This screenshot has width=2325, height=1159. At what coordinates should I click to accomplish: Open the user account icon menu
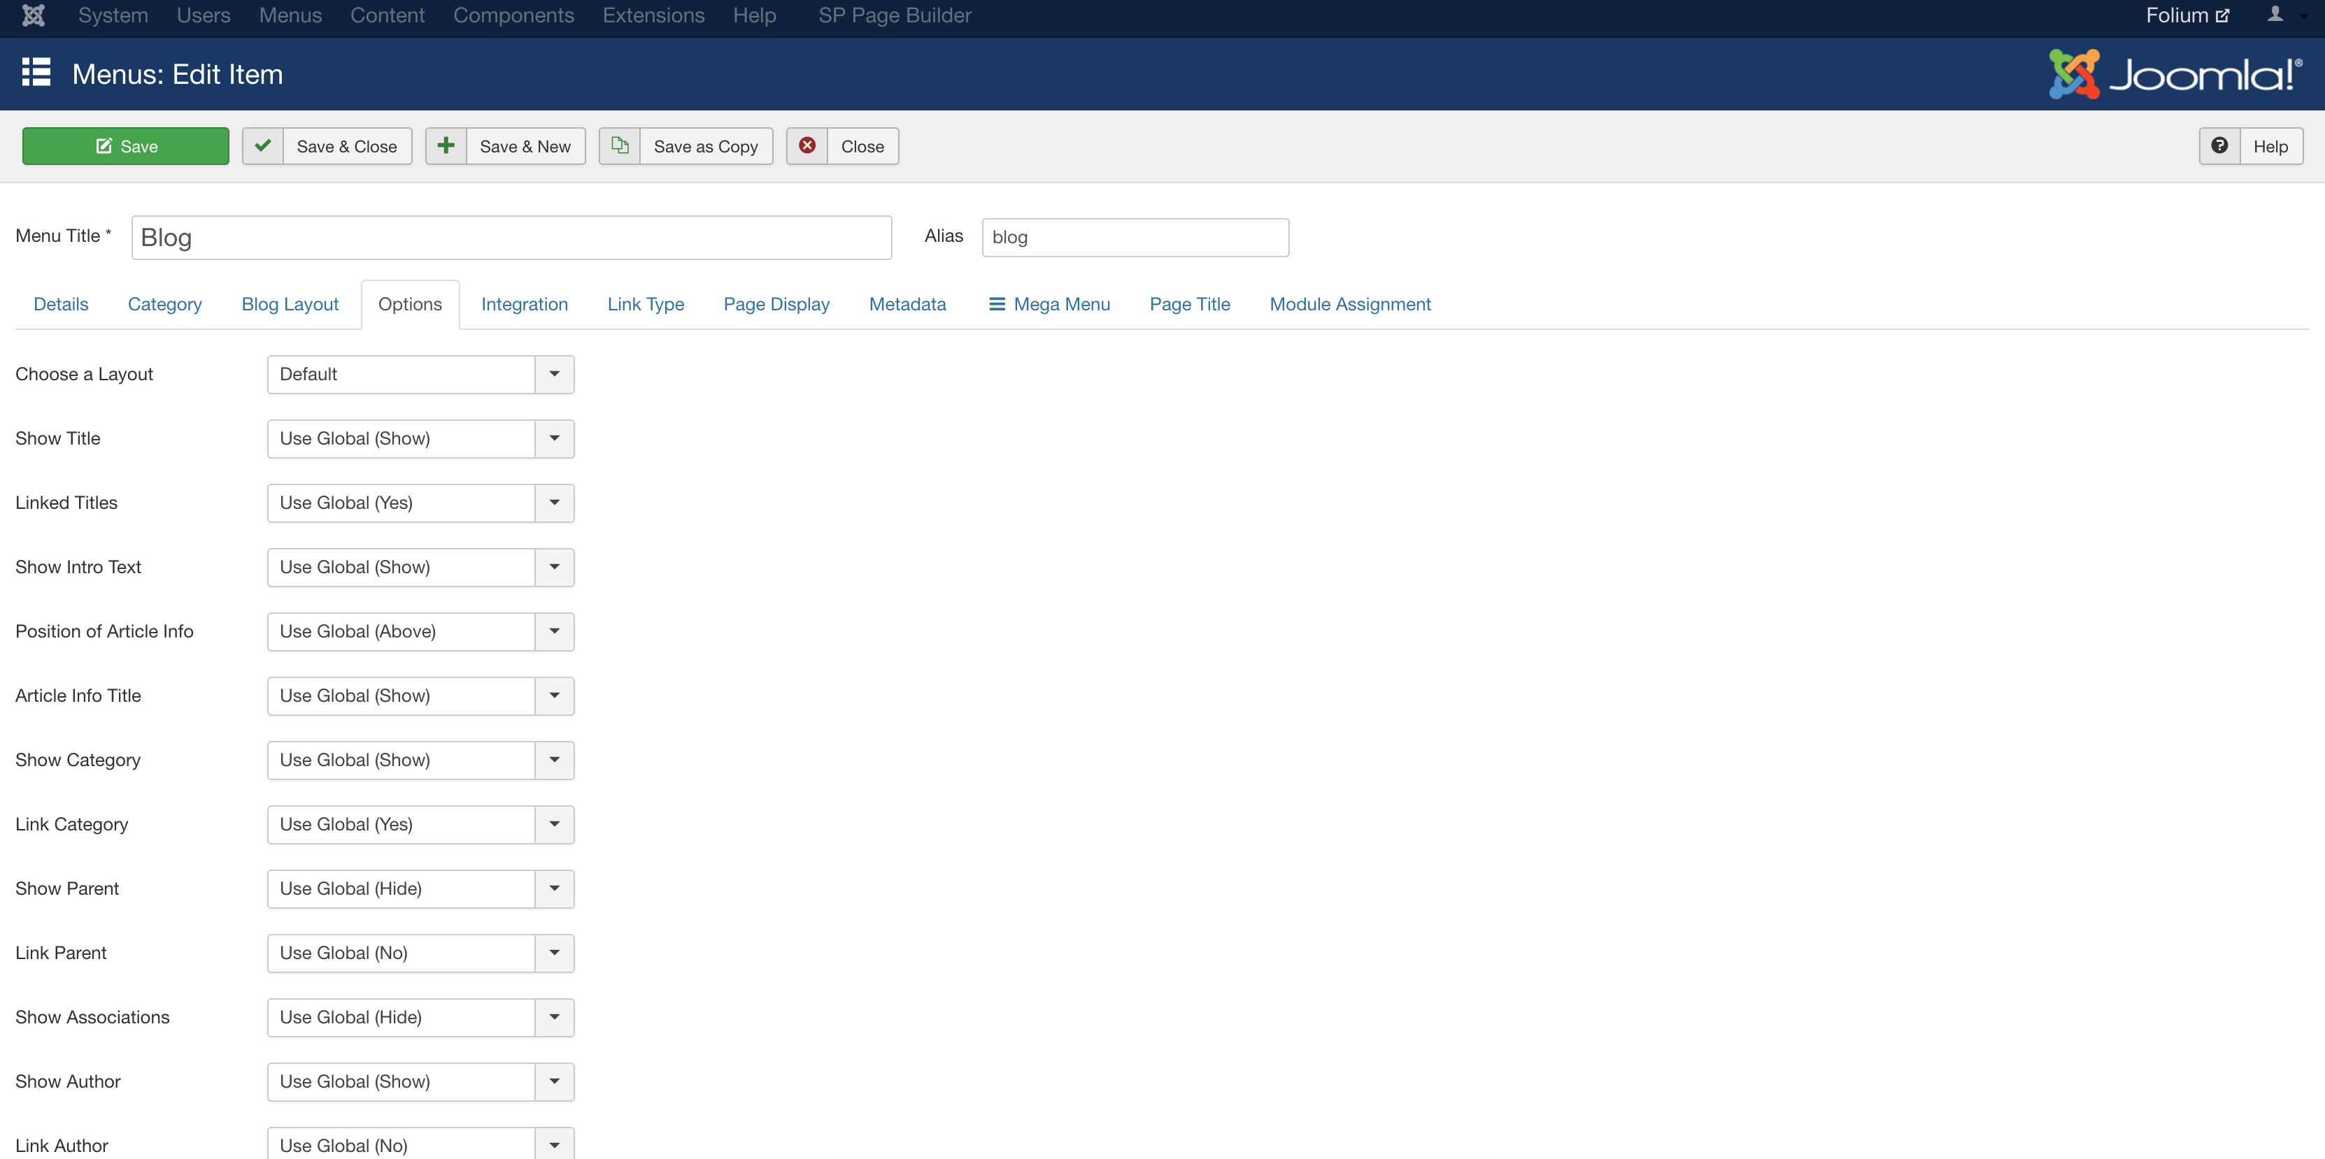coord(2276,15)
